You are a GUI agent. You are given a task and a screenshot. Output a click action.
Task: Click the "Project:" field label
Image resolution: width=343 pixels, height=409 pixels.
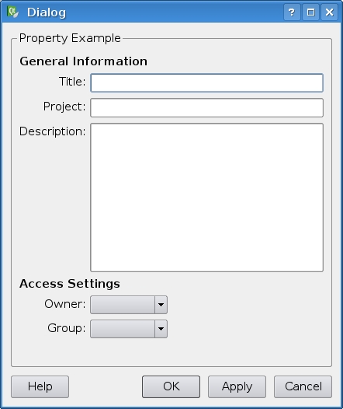[x=64, y=107]
